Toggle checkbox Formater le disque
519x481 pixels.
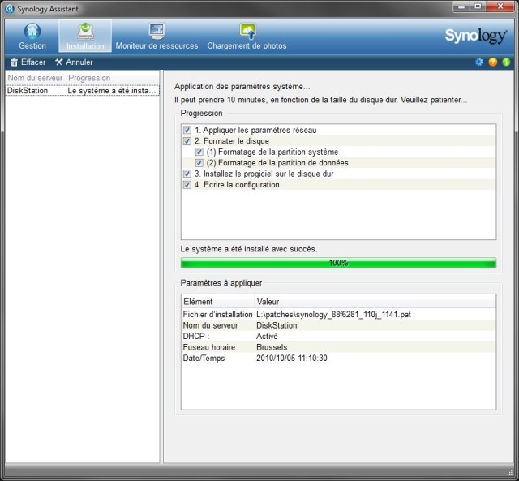[187, 141]
